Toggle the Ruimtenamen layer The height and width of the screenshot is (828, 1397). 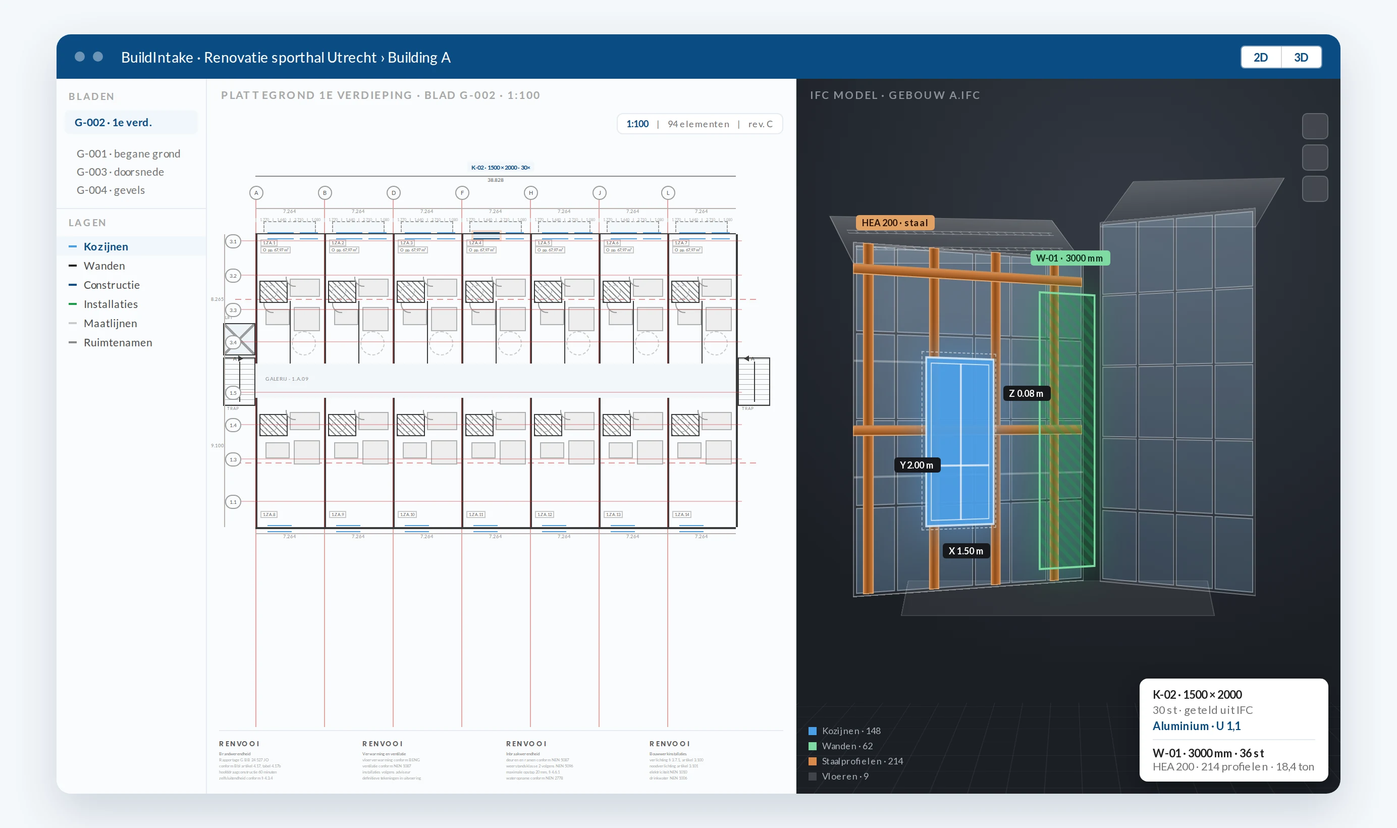132,343
